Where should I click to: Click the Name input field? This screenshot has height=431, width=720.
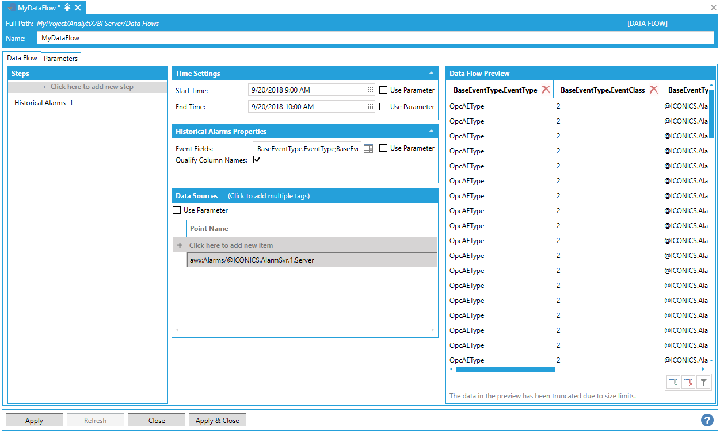[376, 38]
